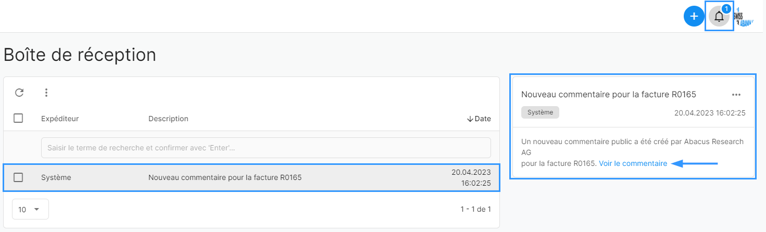
Task: Click the message title in detail panel
Action: coord(609,94)
